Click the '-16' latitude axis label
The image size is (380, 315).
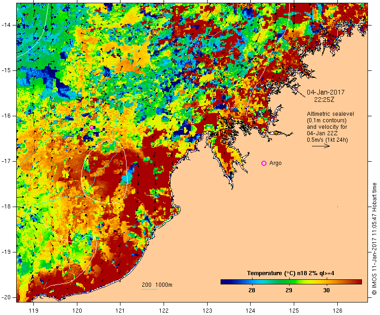click(6, 116)
